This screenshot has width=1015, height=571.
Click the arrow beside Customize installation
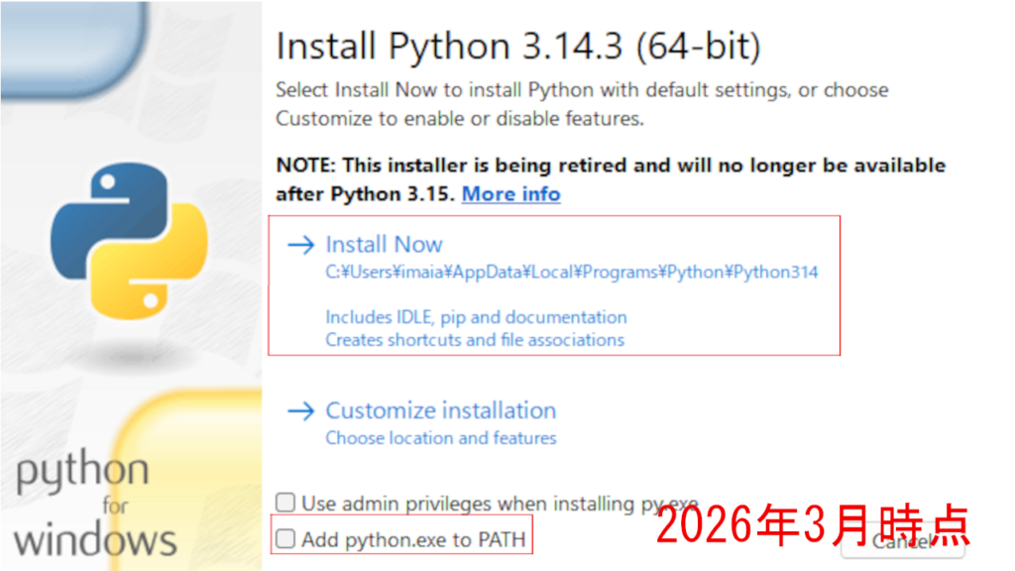299,410
